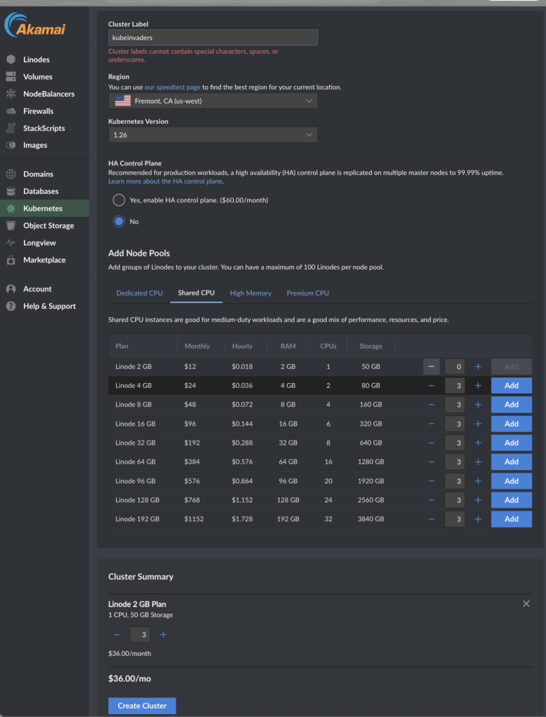Viewport: 546px width, 717px height.
Task: Go to NodeBalancers via sidebar icon
Action: click(x=11, y=94)
